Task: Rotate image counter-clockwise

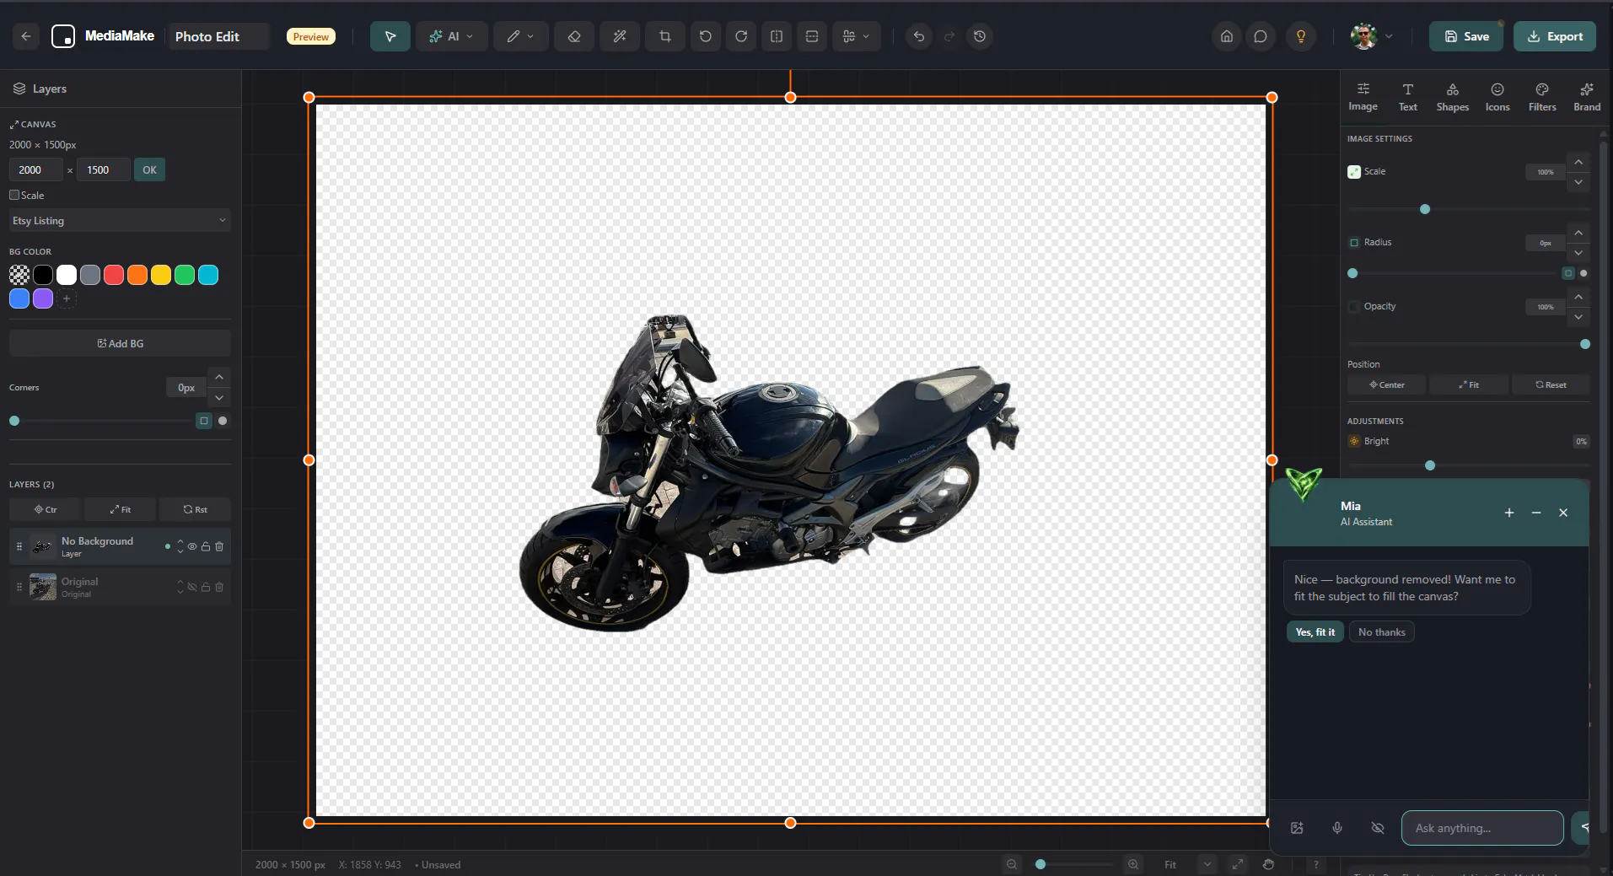Action: point(706,36)
